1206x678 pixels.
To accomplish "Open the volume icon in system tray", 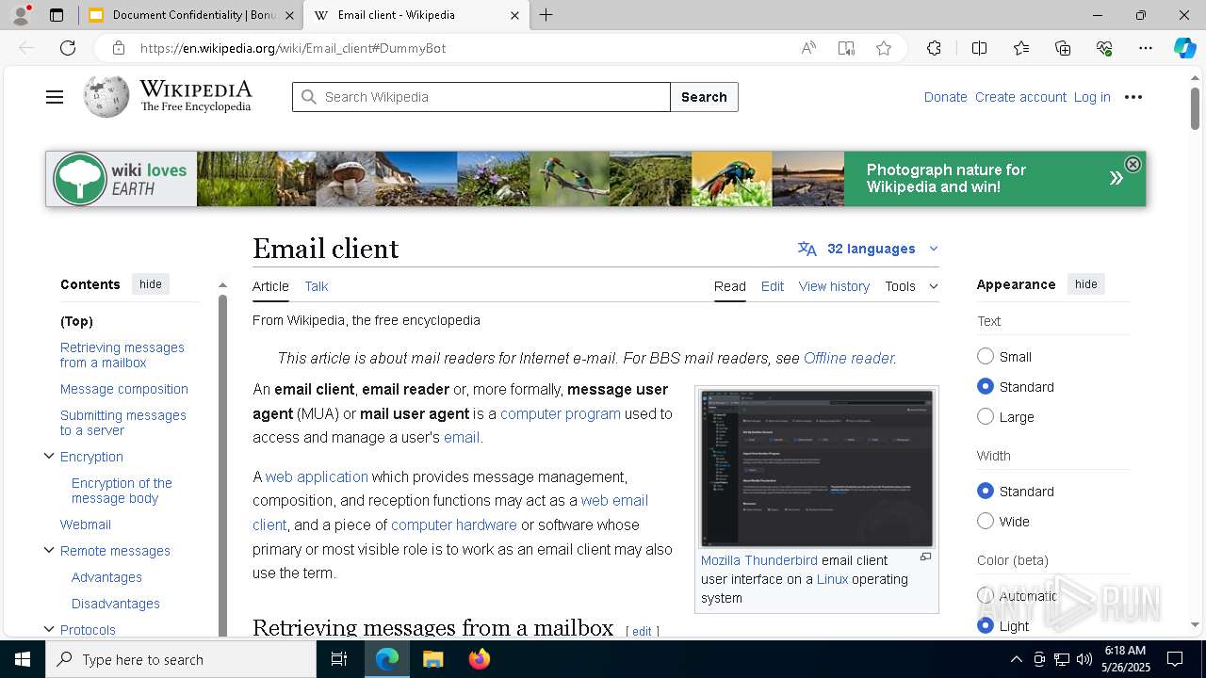I will [x=1084, y=659].
